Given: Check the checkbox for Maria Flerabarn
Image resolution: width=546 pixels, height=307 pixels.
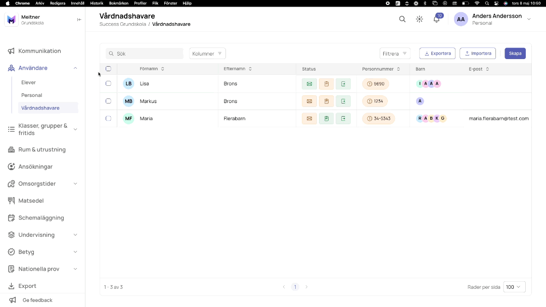Looking at the screenshot, I should click(x=108, y=119).
